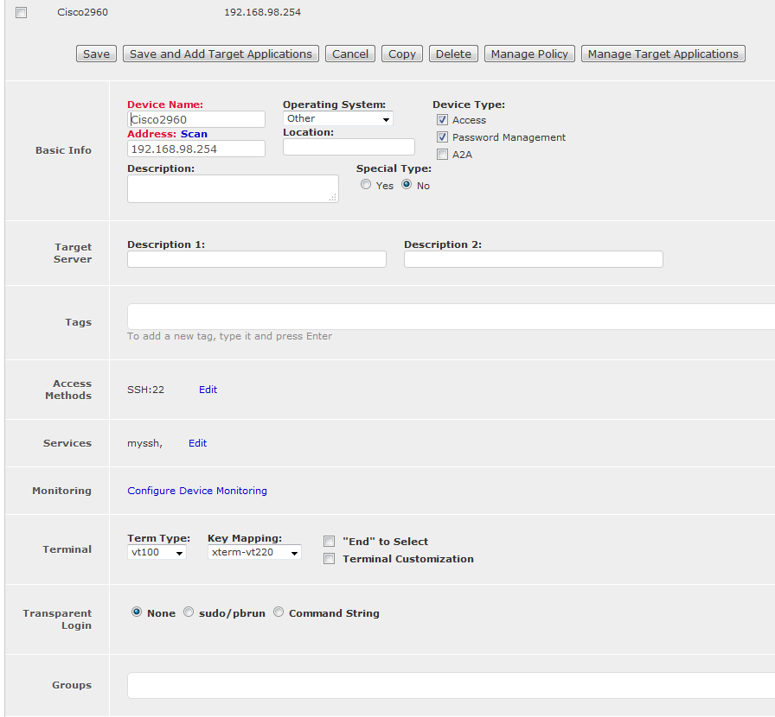This screenshot has height=717, width=775.
Task: Enable the A2A checkbox
Action: point(442,155)
